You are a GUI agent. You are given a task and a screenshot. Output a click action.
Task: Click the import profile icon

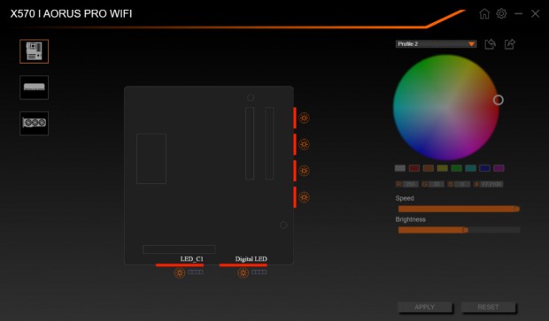click(491, 44)
